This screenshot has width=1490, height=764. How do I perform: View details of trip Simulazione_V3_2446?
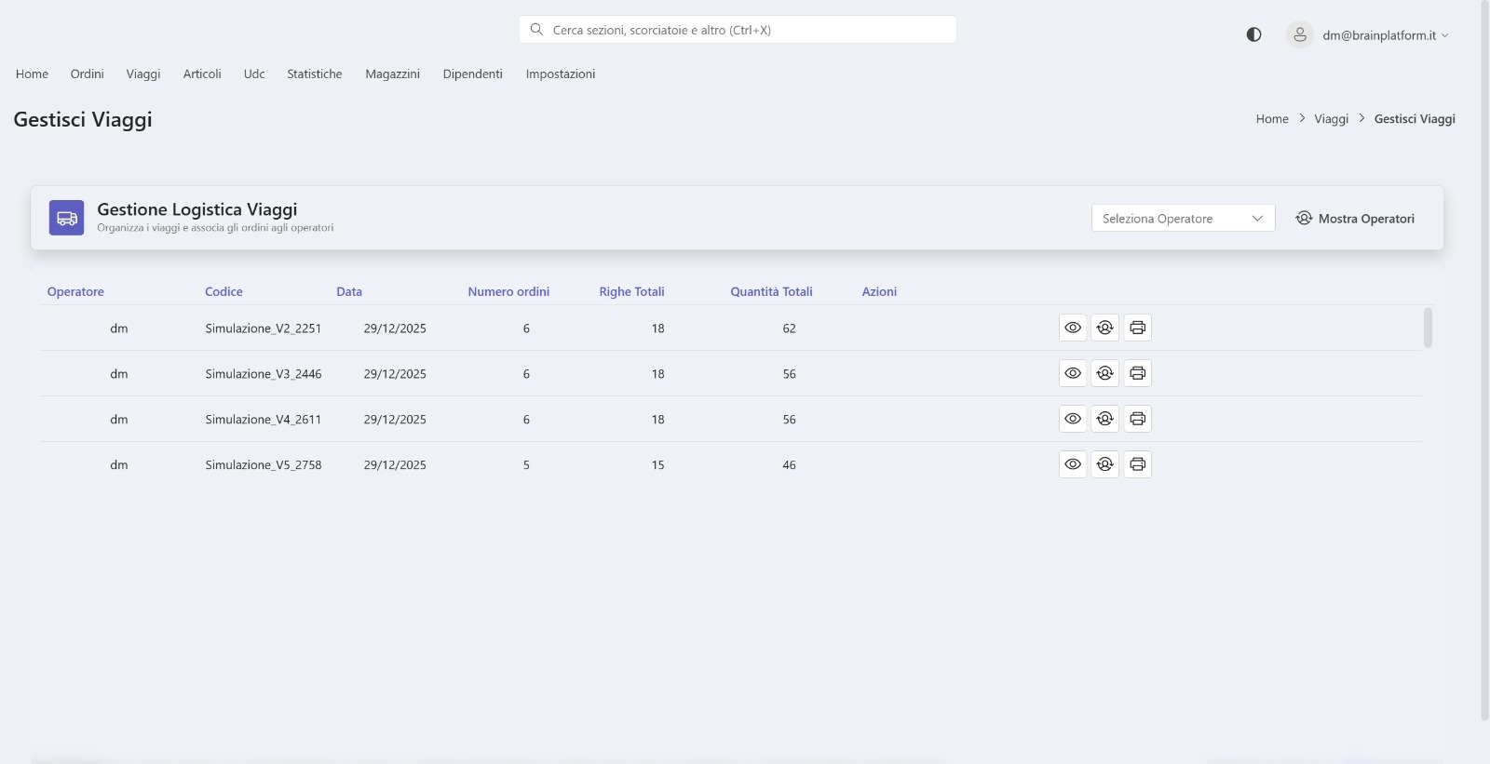pos(1073,373)
